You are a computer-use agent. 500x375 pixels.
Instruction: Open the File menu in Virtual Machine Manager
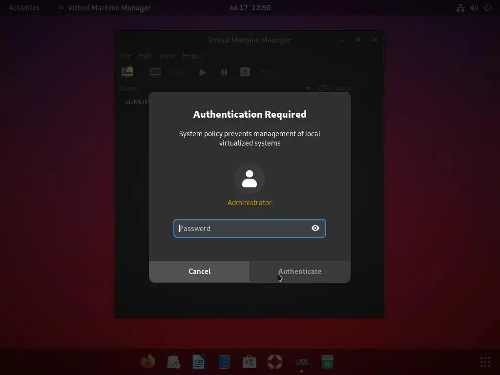pos(125,56)
